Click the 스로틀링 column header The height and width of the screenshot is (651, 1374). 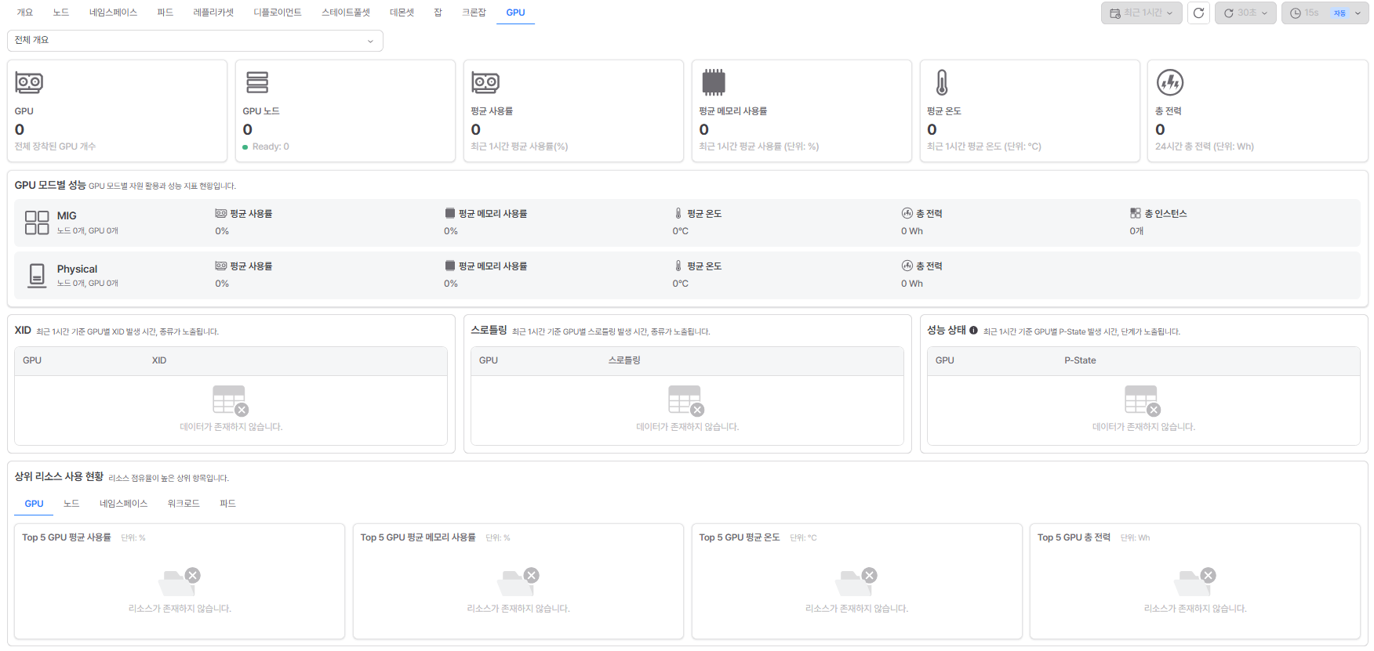coord(624,360)
